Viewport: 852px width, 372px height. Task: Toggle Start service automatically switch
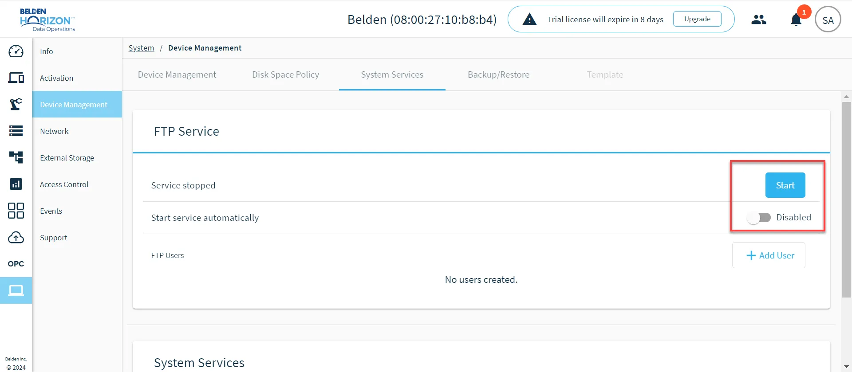759,218
